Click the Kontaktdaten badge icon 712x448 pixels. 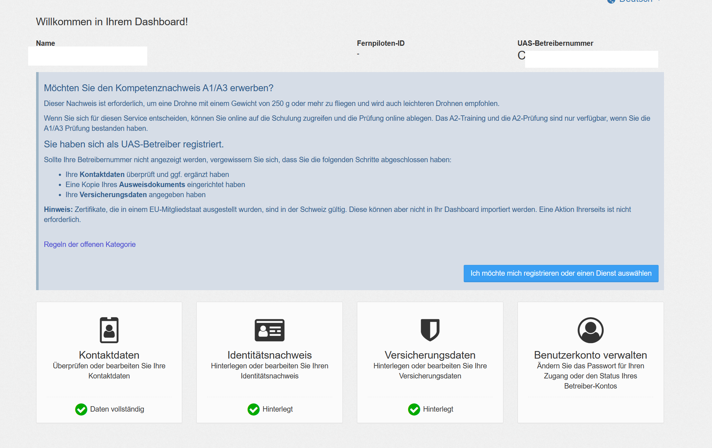tap(109, 330)
